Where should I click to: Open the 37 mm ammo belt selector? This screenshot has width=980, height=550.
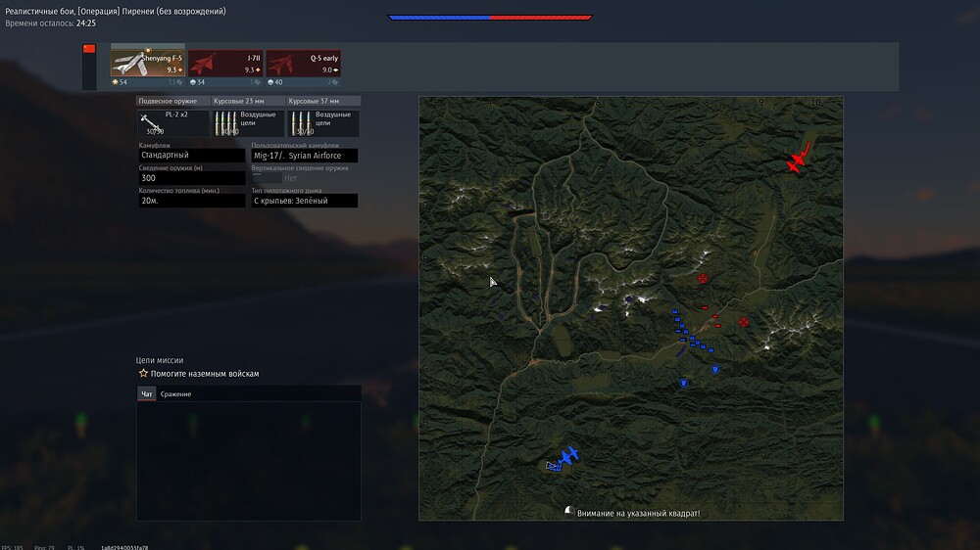(323, 123)
